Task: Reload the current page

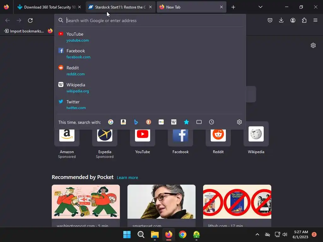Action: coord(30,20)
